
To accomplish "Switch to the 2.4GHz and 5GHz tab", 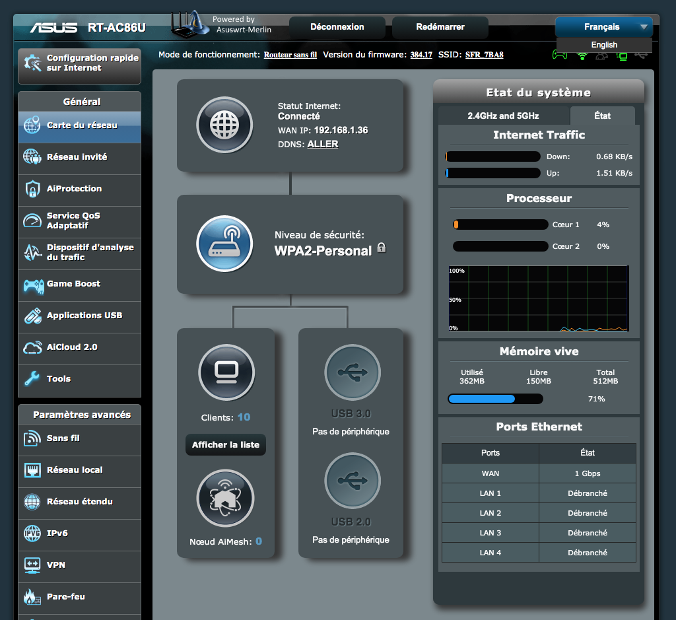I will click(x=503, y=116).
